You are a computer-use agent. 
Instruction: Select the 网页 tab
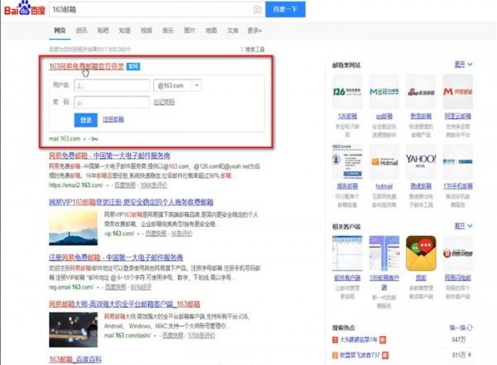pos(60,31)
